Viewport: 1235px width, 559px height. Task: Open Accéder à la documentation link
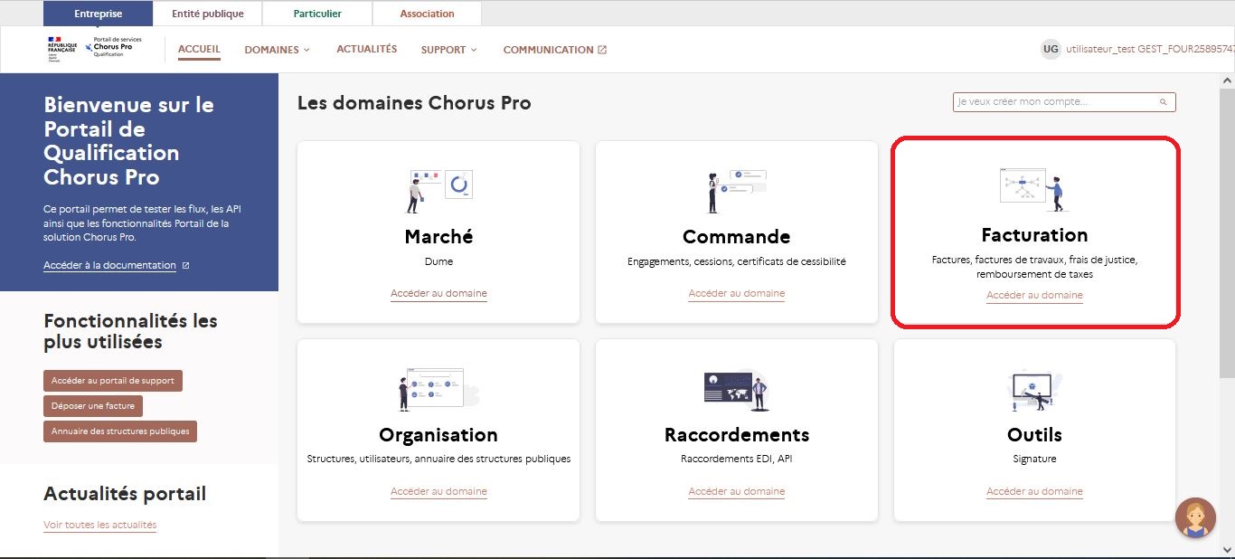pyautogui.click(x=109, y=266)
